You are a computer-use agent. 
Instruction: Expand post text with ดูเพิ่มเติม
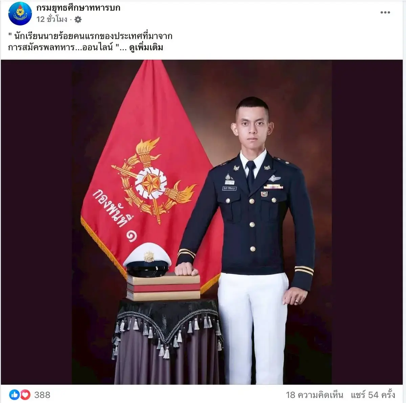click(146, 47)
